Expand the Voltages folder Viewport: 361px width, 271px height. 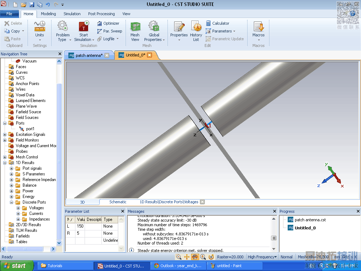(x=18, y=208)
